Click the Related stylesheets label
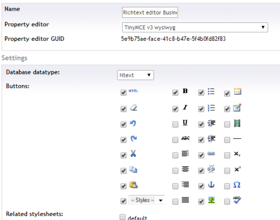Screen dimensions: 280x220 (x=35, y=214)
